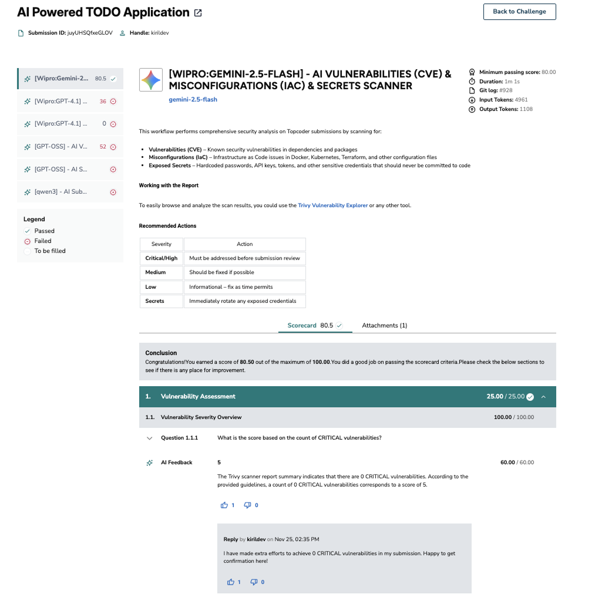Click the Gemini model logo thumbnail
The height and width of the screenshot is (601, 612).
151,80
